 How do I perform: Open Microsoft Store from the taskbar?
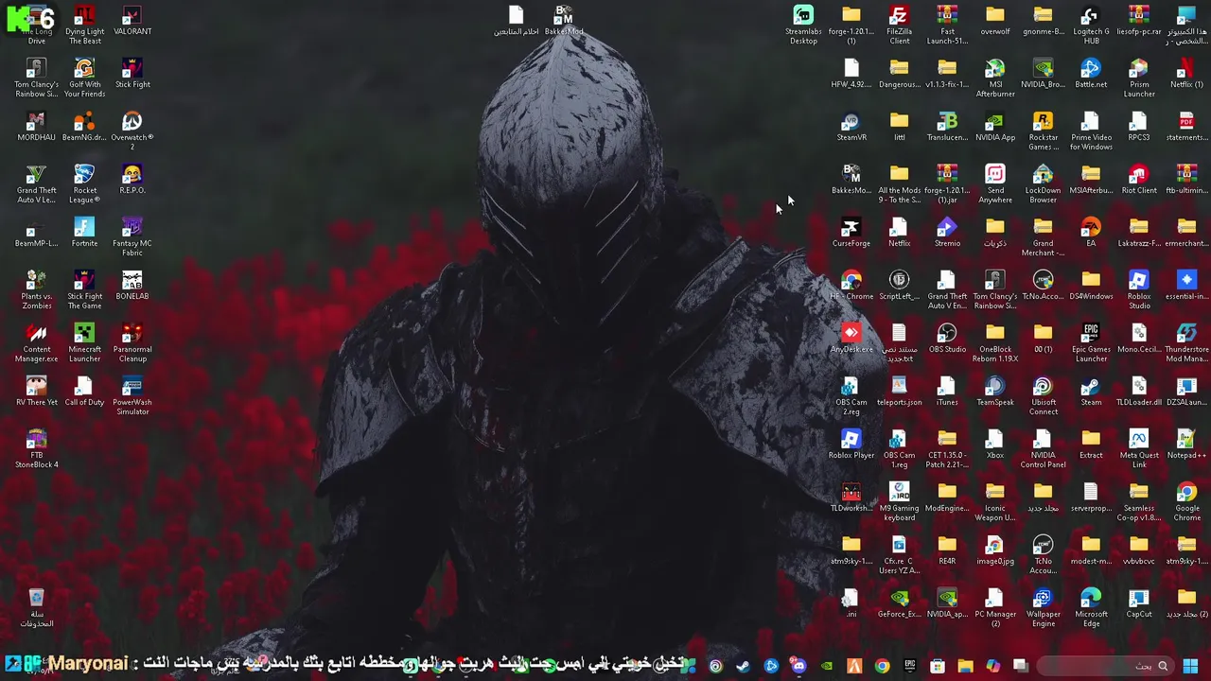coord(938,666)
